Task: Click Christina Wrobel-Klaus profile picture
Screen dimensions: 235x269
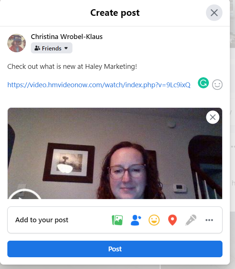Action: (17, 43)
